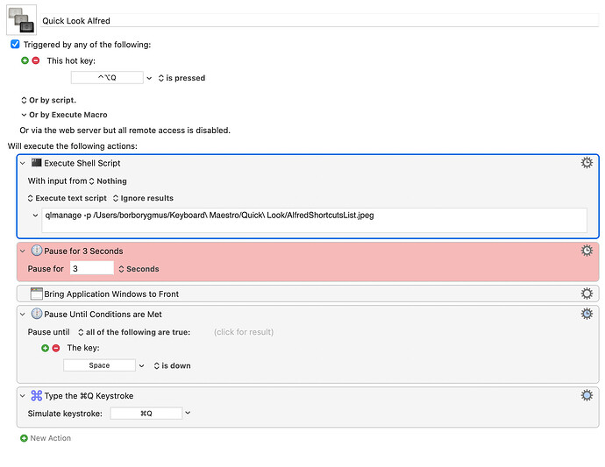The image size is (605, 467).
Task: Open 'Ignore results' popup
Action: [143, 198]
